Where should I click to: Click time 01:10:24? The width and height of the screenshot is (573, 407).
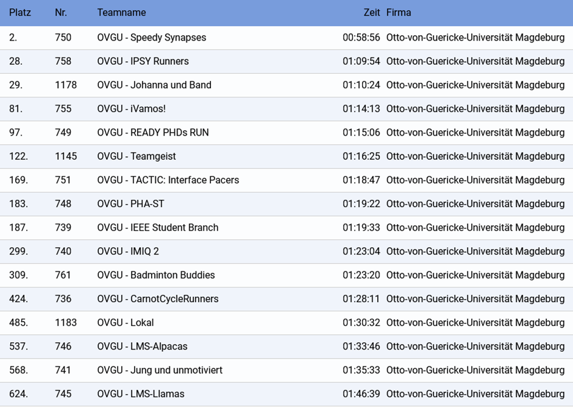361,85
